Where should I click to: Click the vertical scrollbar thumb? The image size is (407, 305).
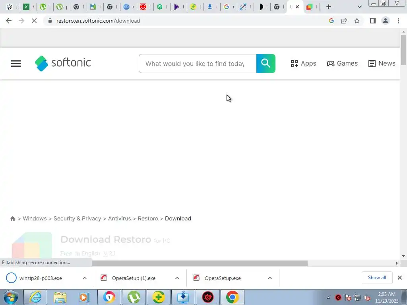[x=403, y=50]
